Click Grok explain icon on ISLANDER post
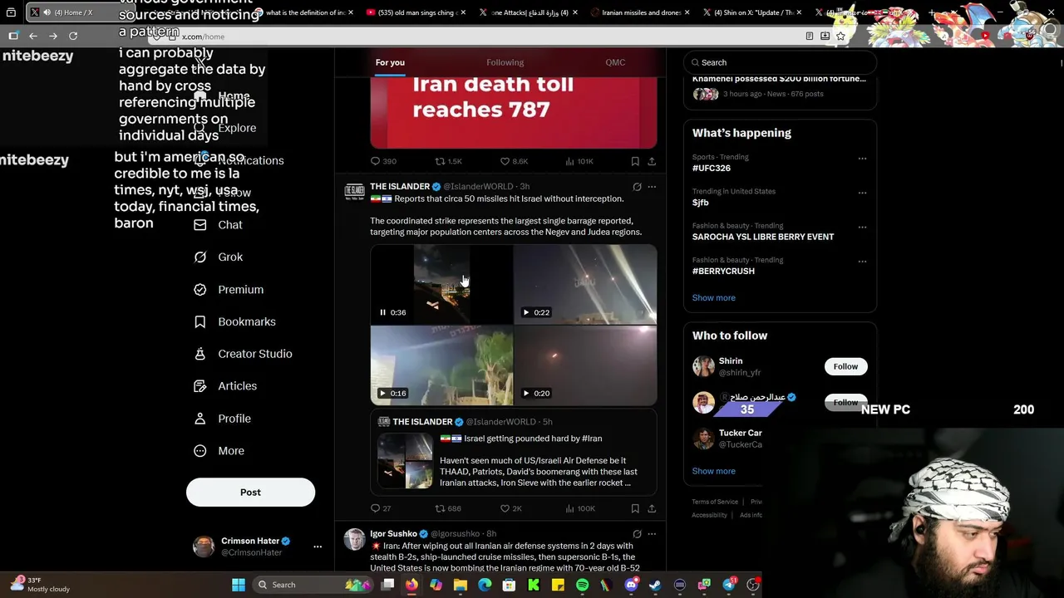This screenshot has width=1064, height=598. (637, 187)
